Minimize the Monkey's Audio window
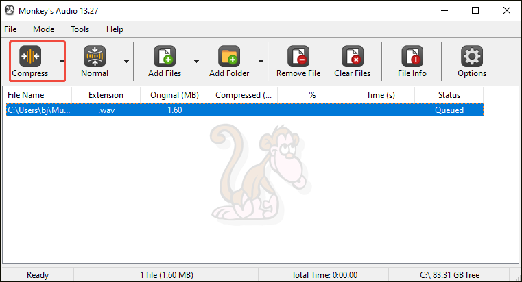This screenshot has width=522, height=282. coord(444,10)
